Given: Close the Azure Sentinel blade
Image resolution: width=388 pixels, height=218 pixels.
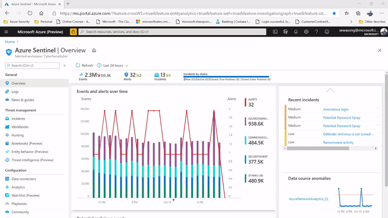Looking at the screenshot, I should click(x=380, y=50).
